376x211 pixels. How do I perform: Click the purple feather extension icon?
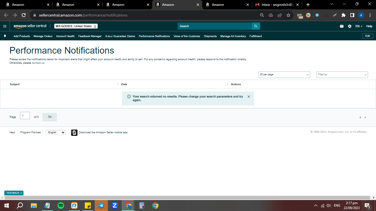(x=334, y=15)
